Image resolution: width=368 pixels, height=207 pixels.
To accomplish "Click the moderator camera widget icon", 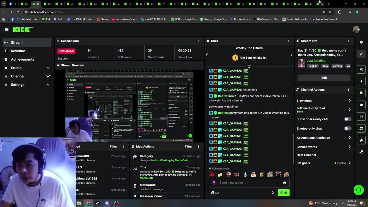I will tap(361, 128).
